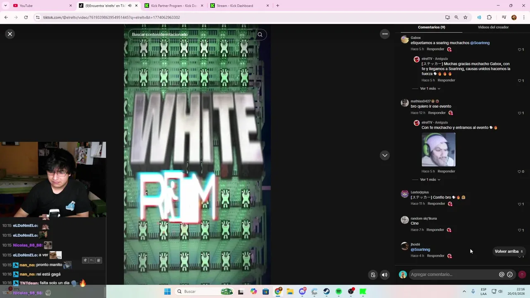Open Gabox's profile avatar
530x298 pixels.
[405, 40]
